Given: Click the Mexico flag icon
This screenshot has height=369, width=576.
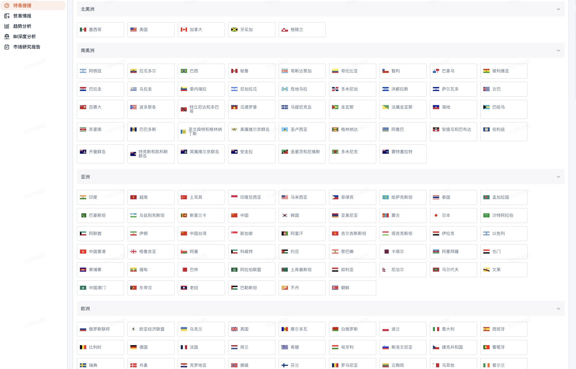Looking at the screenshot, I should point(83,30).
